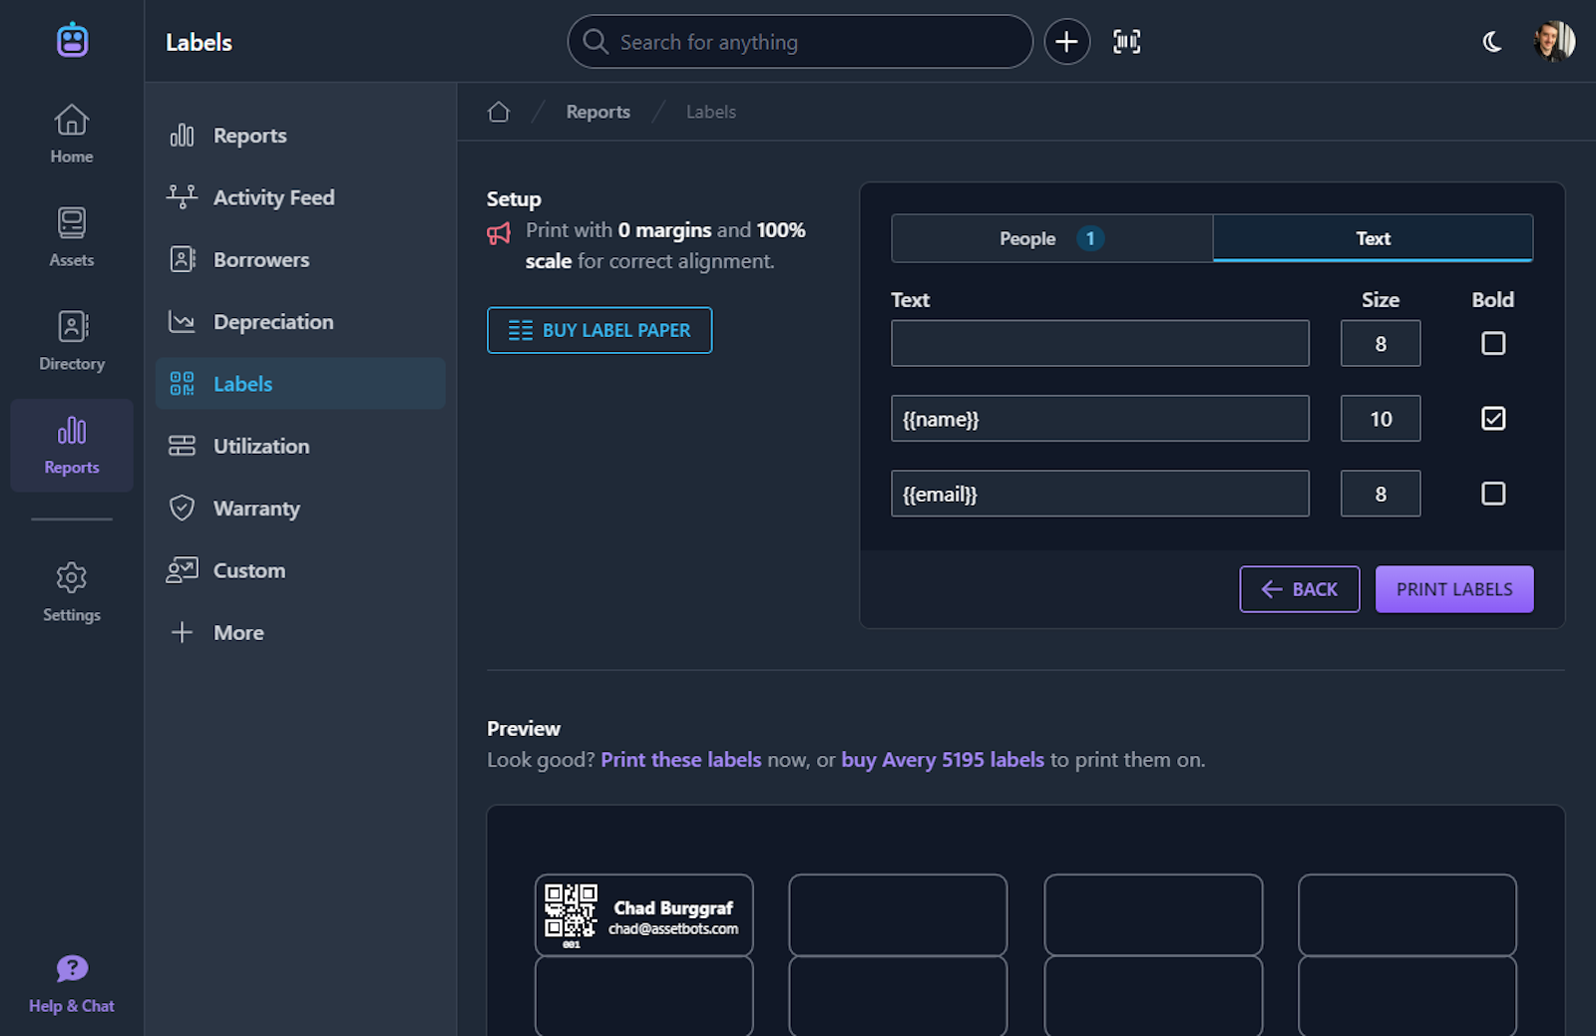
Task: Go to Home in the left rail
Action: tap(72, 134)
